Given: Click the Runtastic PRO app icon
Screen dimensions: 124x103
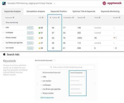Looking at the screenshot, I should (x=4, y=3).
